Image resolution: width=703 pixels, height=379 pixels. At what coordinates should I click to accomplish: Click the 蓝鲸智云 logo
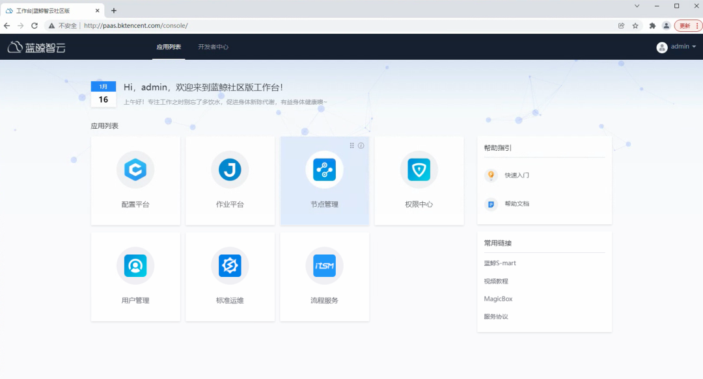pos(36,47)
